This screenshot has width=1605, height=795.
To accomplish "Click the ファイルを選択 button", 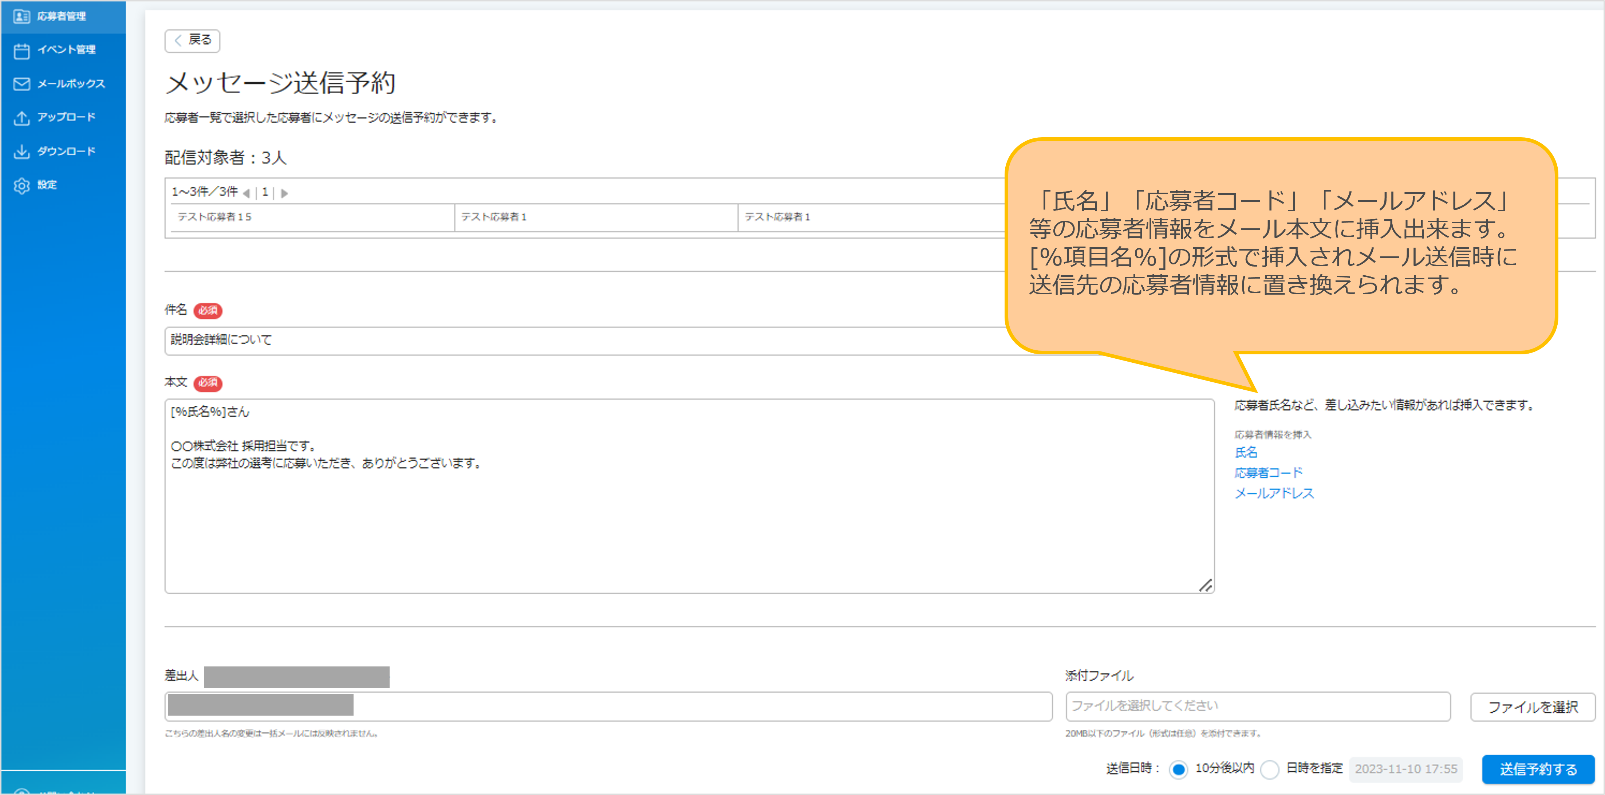I will tap(1533, 707).
